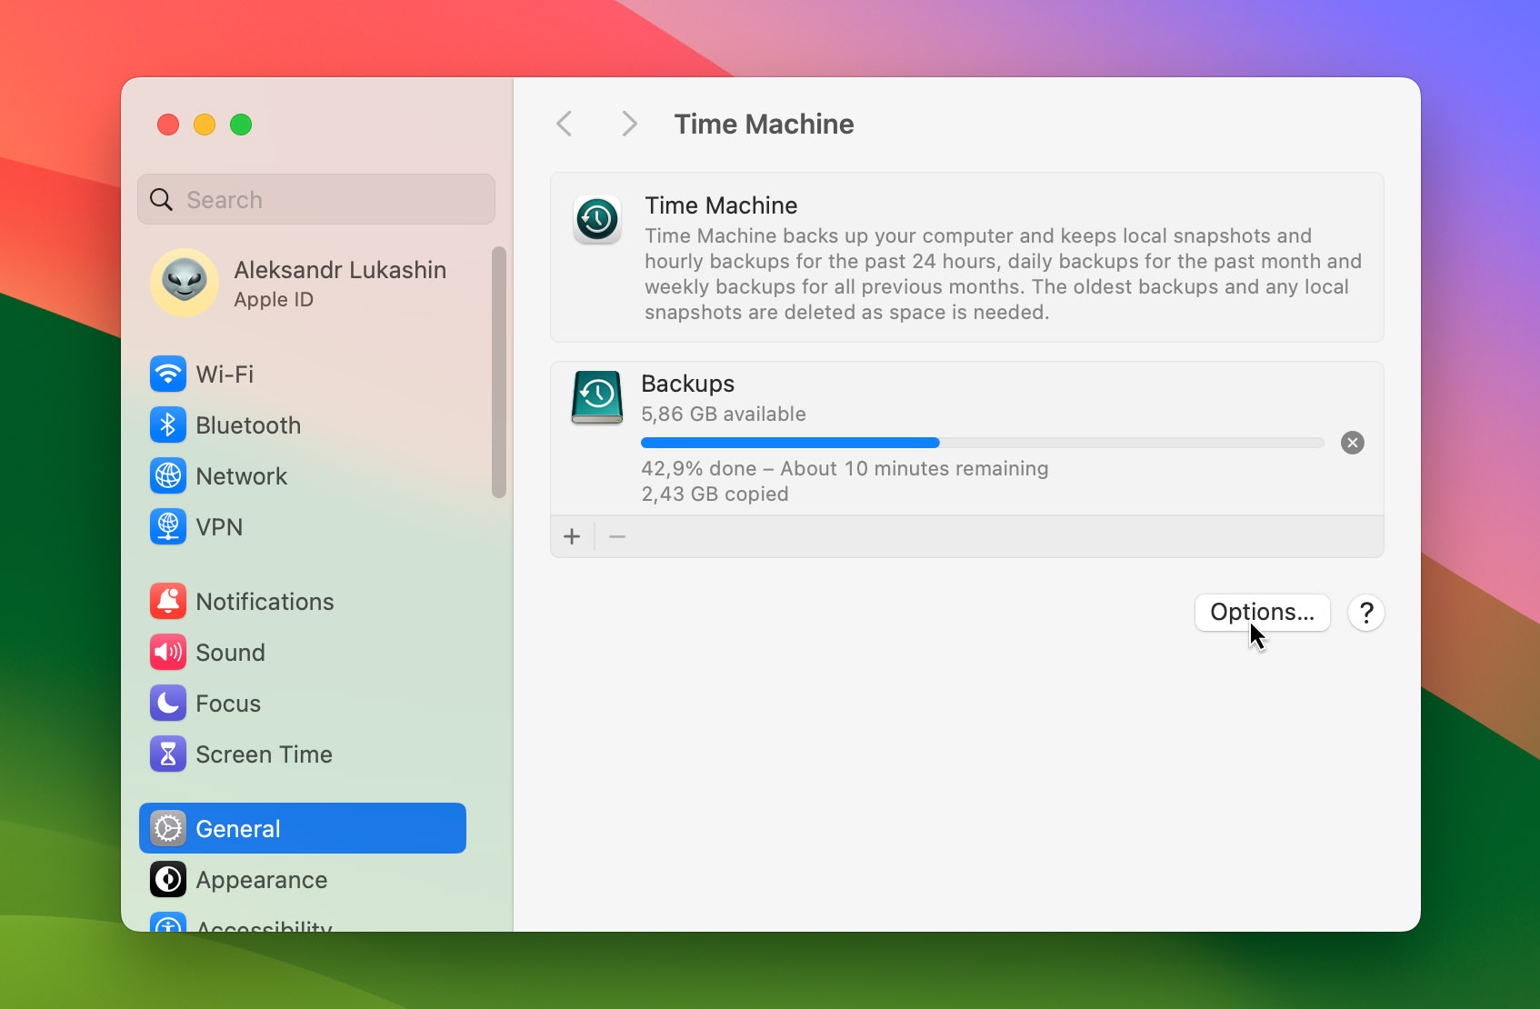Click the Time Machine clock icon
Viewport: 1540px width, 1009px height.
(597, 219)
